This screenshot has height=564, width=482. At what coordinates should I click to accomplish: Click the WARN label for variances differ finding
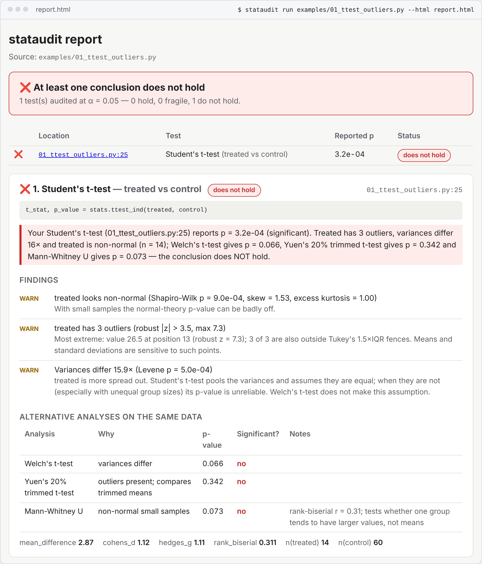click(29, 370)
